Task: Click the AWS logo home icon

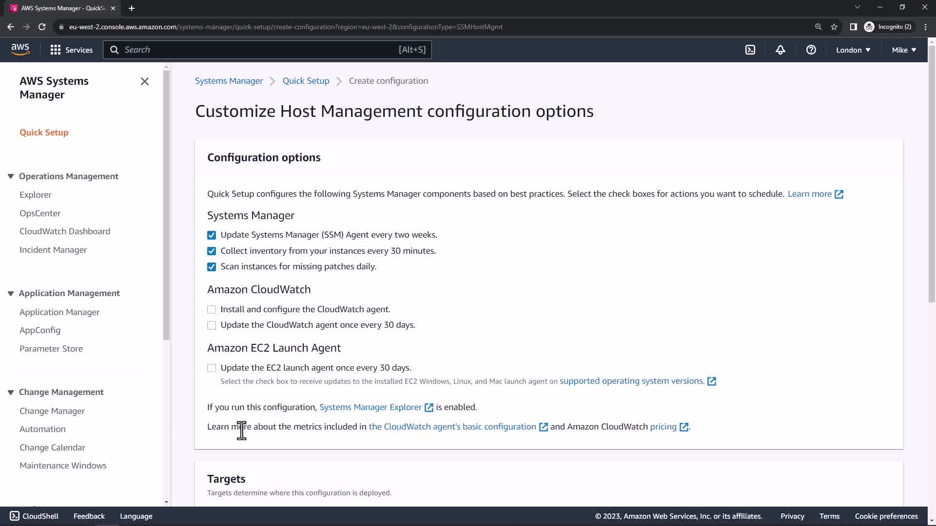Action: pyautogui.click(x=20, y=49)
